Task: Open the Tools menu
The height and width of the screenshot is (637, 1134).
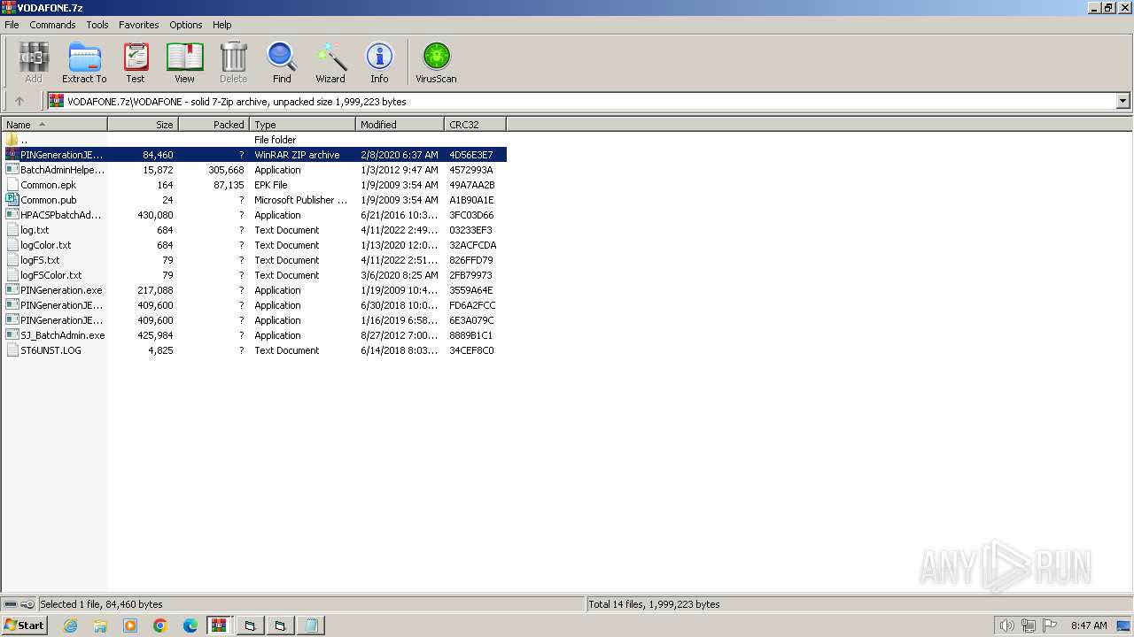Action: tap(97, 25)
